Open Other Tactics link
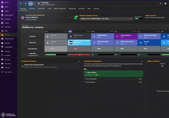The height and width of the screenshot is (118, 169). coord(151,16)
